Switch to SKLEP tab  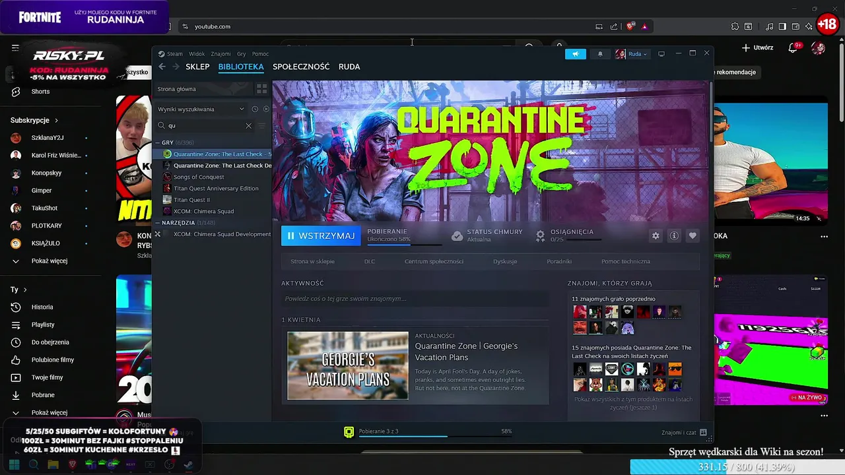coord(197,67)
